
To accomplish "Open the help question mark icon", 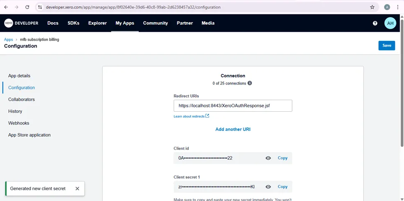I will [x=375, y=23].
